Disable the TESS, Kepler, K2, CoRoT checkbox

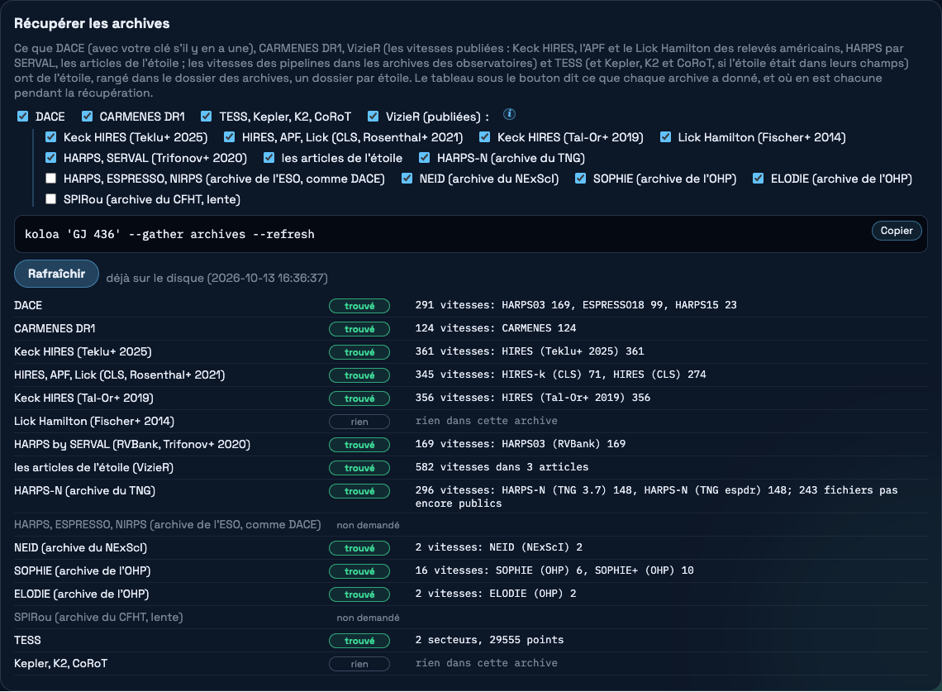(x=206, y=116)
